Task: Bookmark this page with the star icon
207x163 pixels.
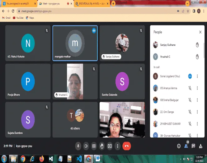Action: (188, 11)
